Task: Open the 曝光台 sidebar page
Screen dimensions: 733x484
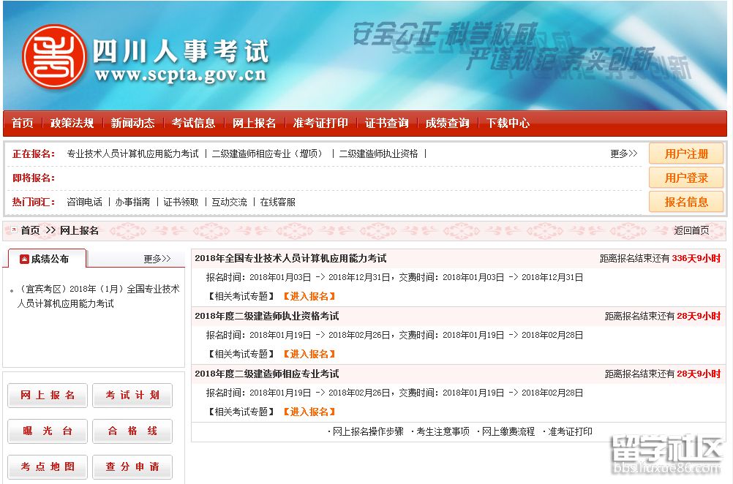Action: click(x=47, y=431)
